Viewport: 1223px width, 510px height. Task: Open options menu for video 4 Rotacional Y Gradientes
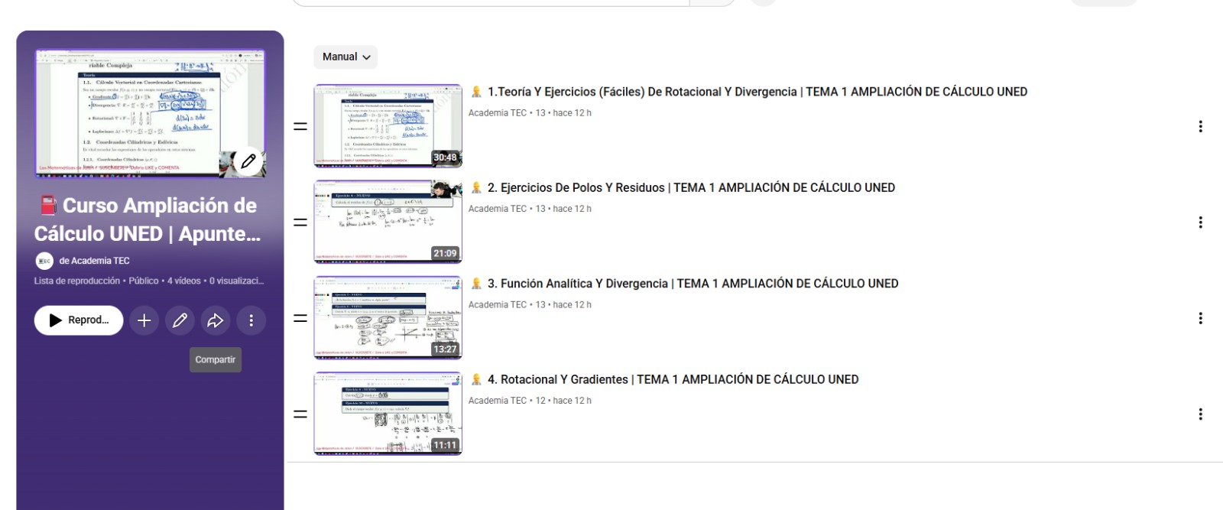[x=1200, y=414]
